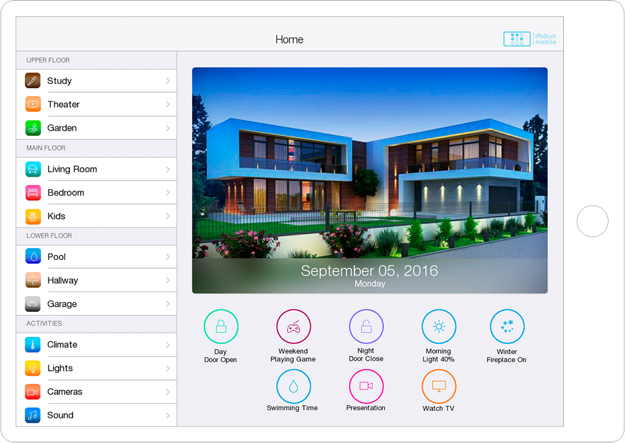Tap the Swimming Time droplet icon
This screenshot has width=625, height=443.
pos(293,386)
